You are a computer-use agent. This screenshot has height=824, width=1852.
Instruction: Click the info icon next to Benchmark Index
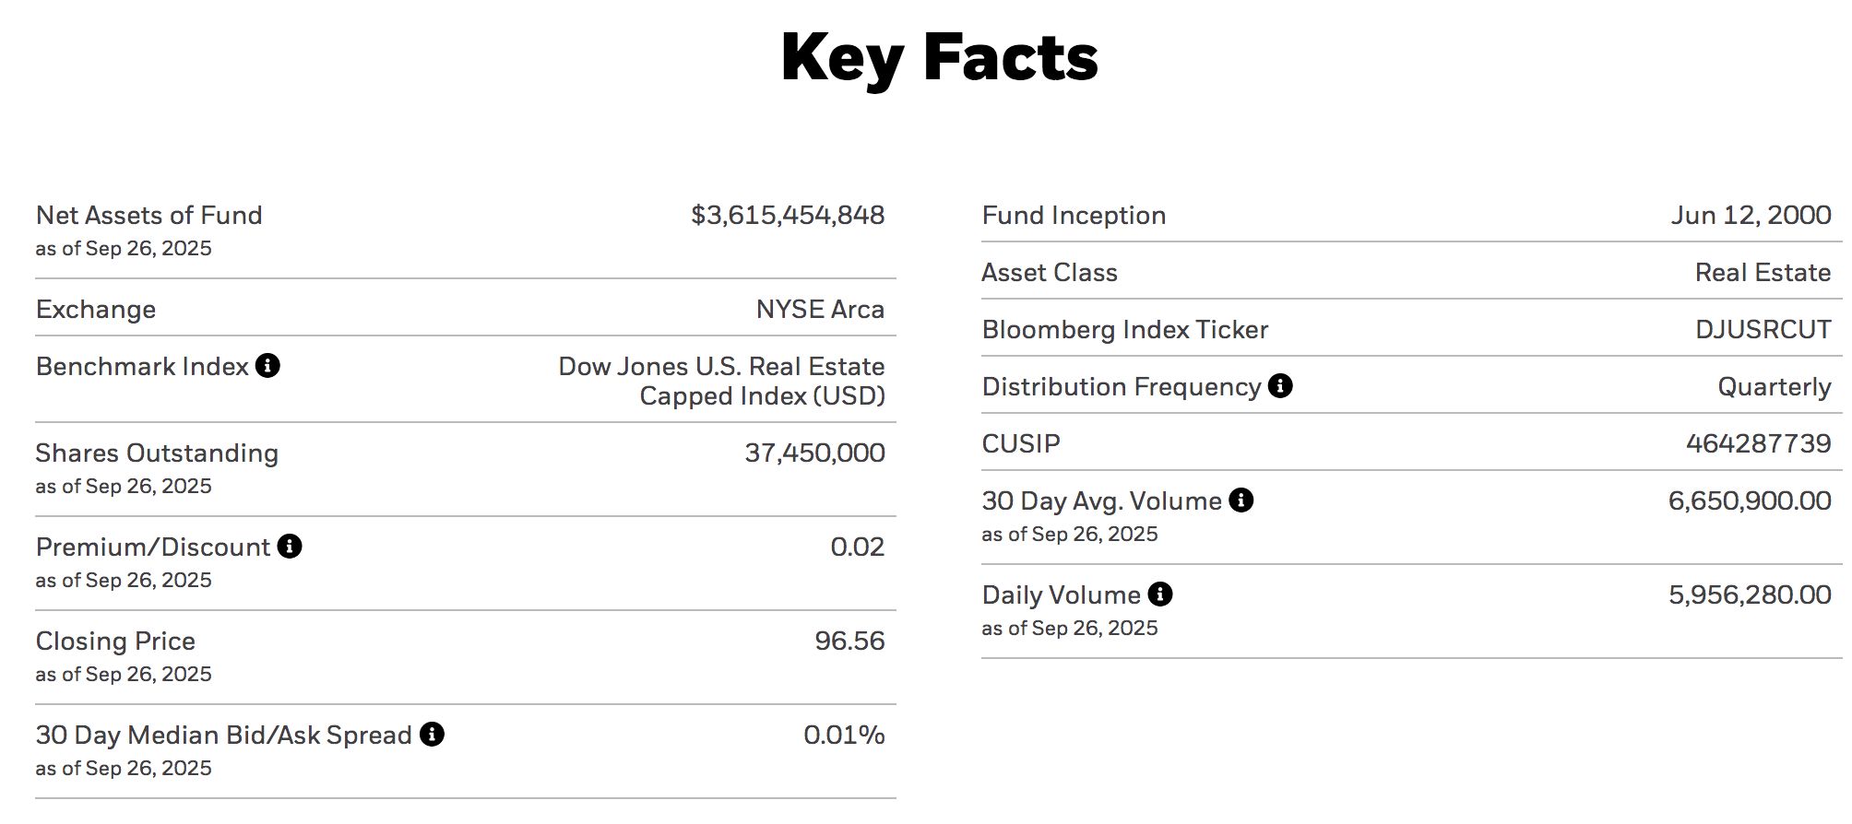267,366
